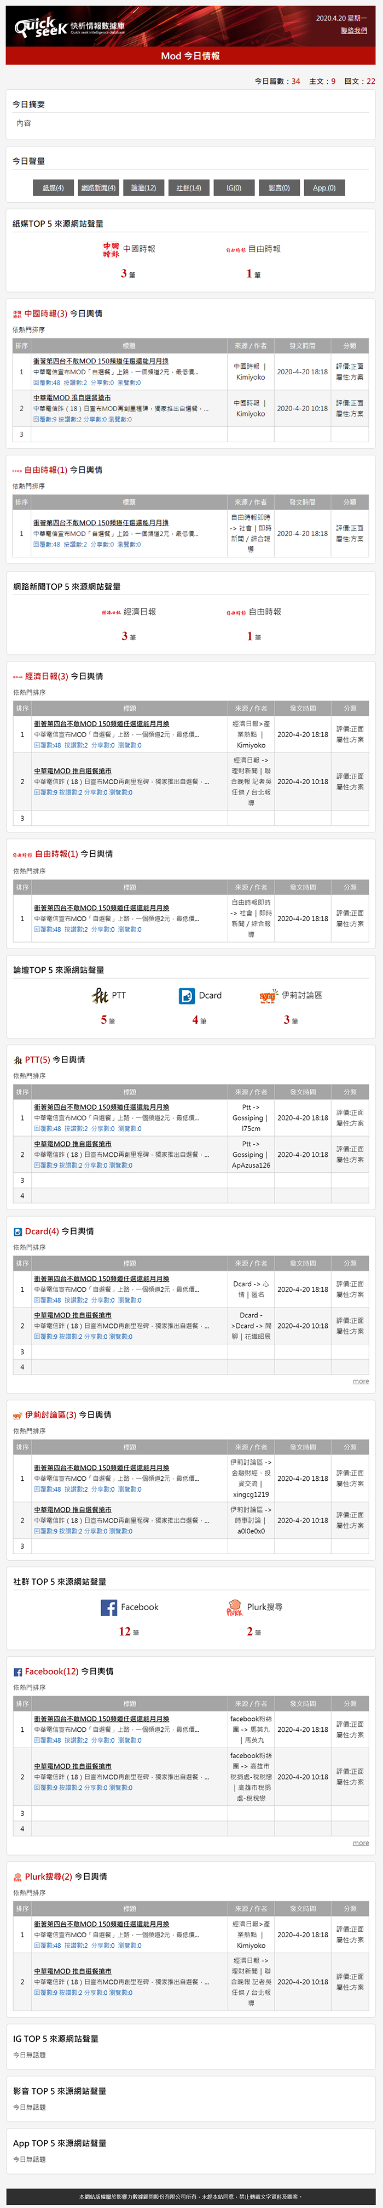Open 中華電MOD 推自選餐搶市 in Facebook(12) table
Image resolution: width=383 pixels, height=2208 pixels.
coord(73,1767)
